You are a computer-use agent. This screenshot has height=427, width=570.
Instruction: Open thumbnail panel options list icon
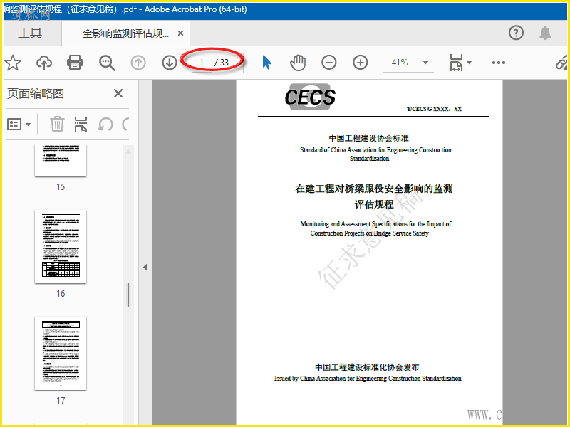coord(14,124)
